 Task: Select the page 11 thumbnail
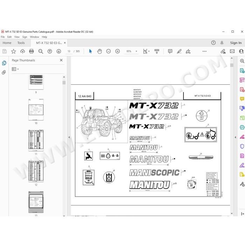pyautogui.click(x=36, y=140)
